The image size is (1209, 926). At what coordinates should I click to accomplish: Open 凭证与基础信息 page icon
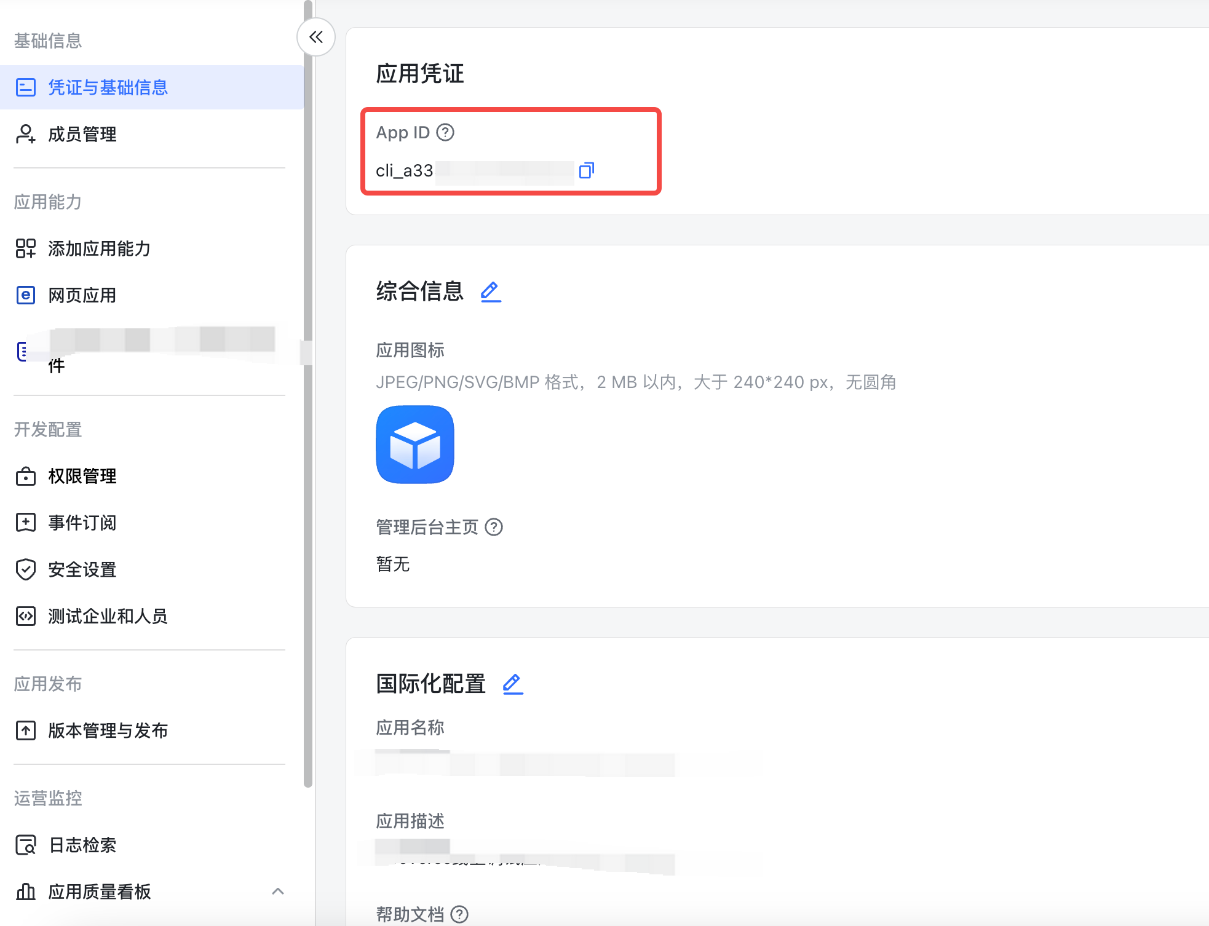point(25,88)
